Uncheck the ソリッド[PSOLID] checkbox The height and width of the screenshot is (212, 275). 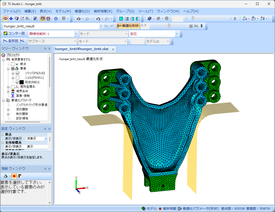[18, 73]
